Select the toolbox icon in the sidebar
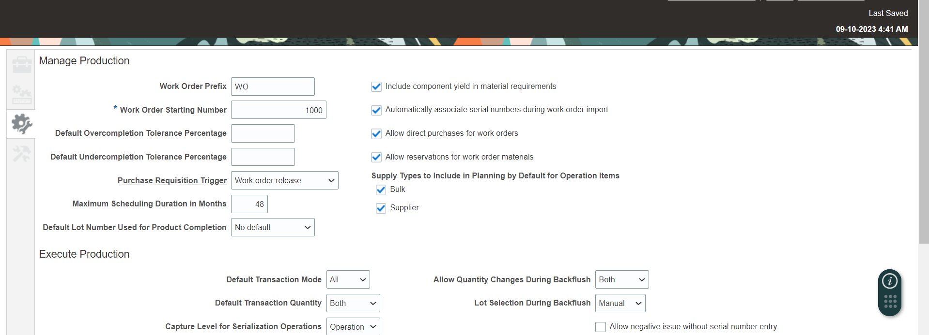Viewport: 929px width, 335px height. click(x=21, y=64)
